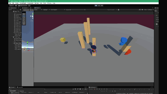The image size is (167, 94).
Task: Collapse the DontDestroyOnLoad scene in Hierarchy
Action: (x=12, y=37)
